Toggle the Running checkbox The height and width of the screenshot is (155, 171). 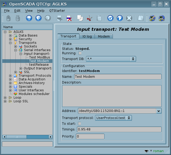[x=80, y=53]
